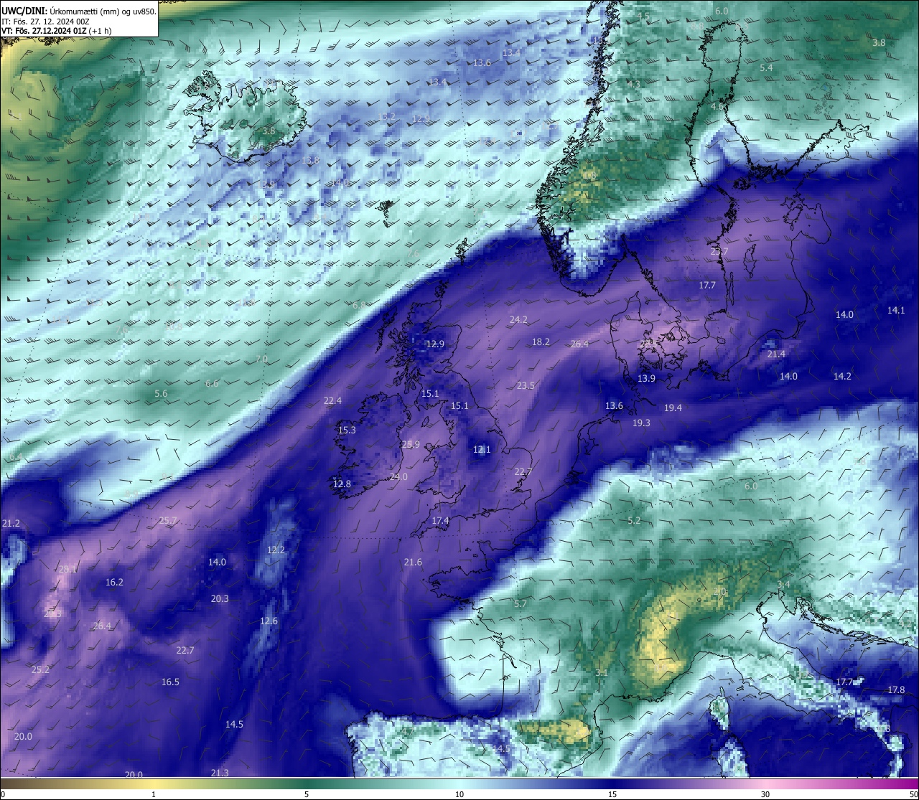
Task: Click the 5.2 value label
Action: click(x=634, y=520)
